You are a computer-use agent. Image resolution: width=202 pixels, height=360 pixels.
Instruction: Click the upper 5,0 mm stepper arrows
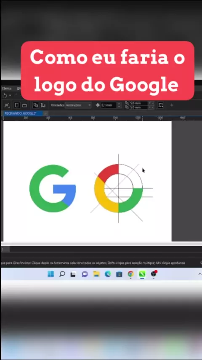point(151,103)
